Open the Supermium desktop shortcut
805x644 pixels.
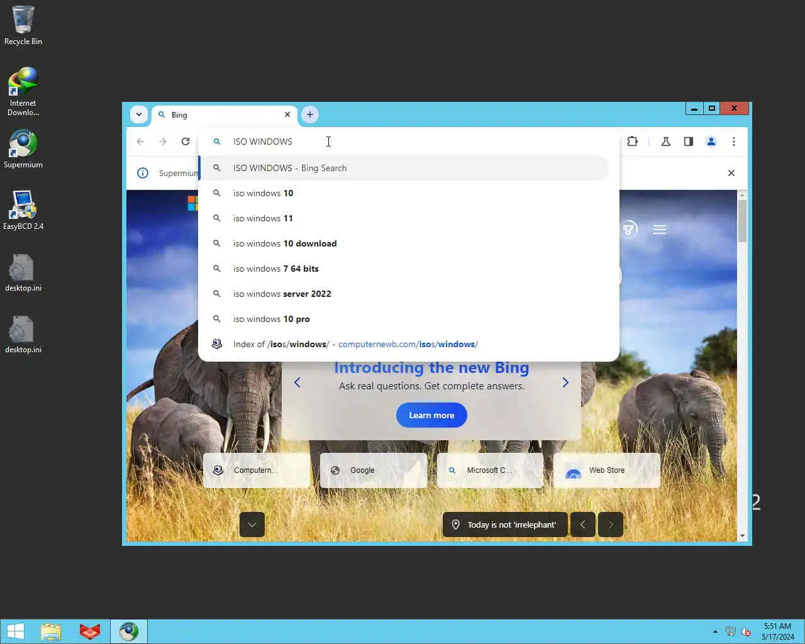(x=23, y=149)
